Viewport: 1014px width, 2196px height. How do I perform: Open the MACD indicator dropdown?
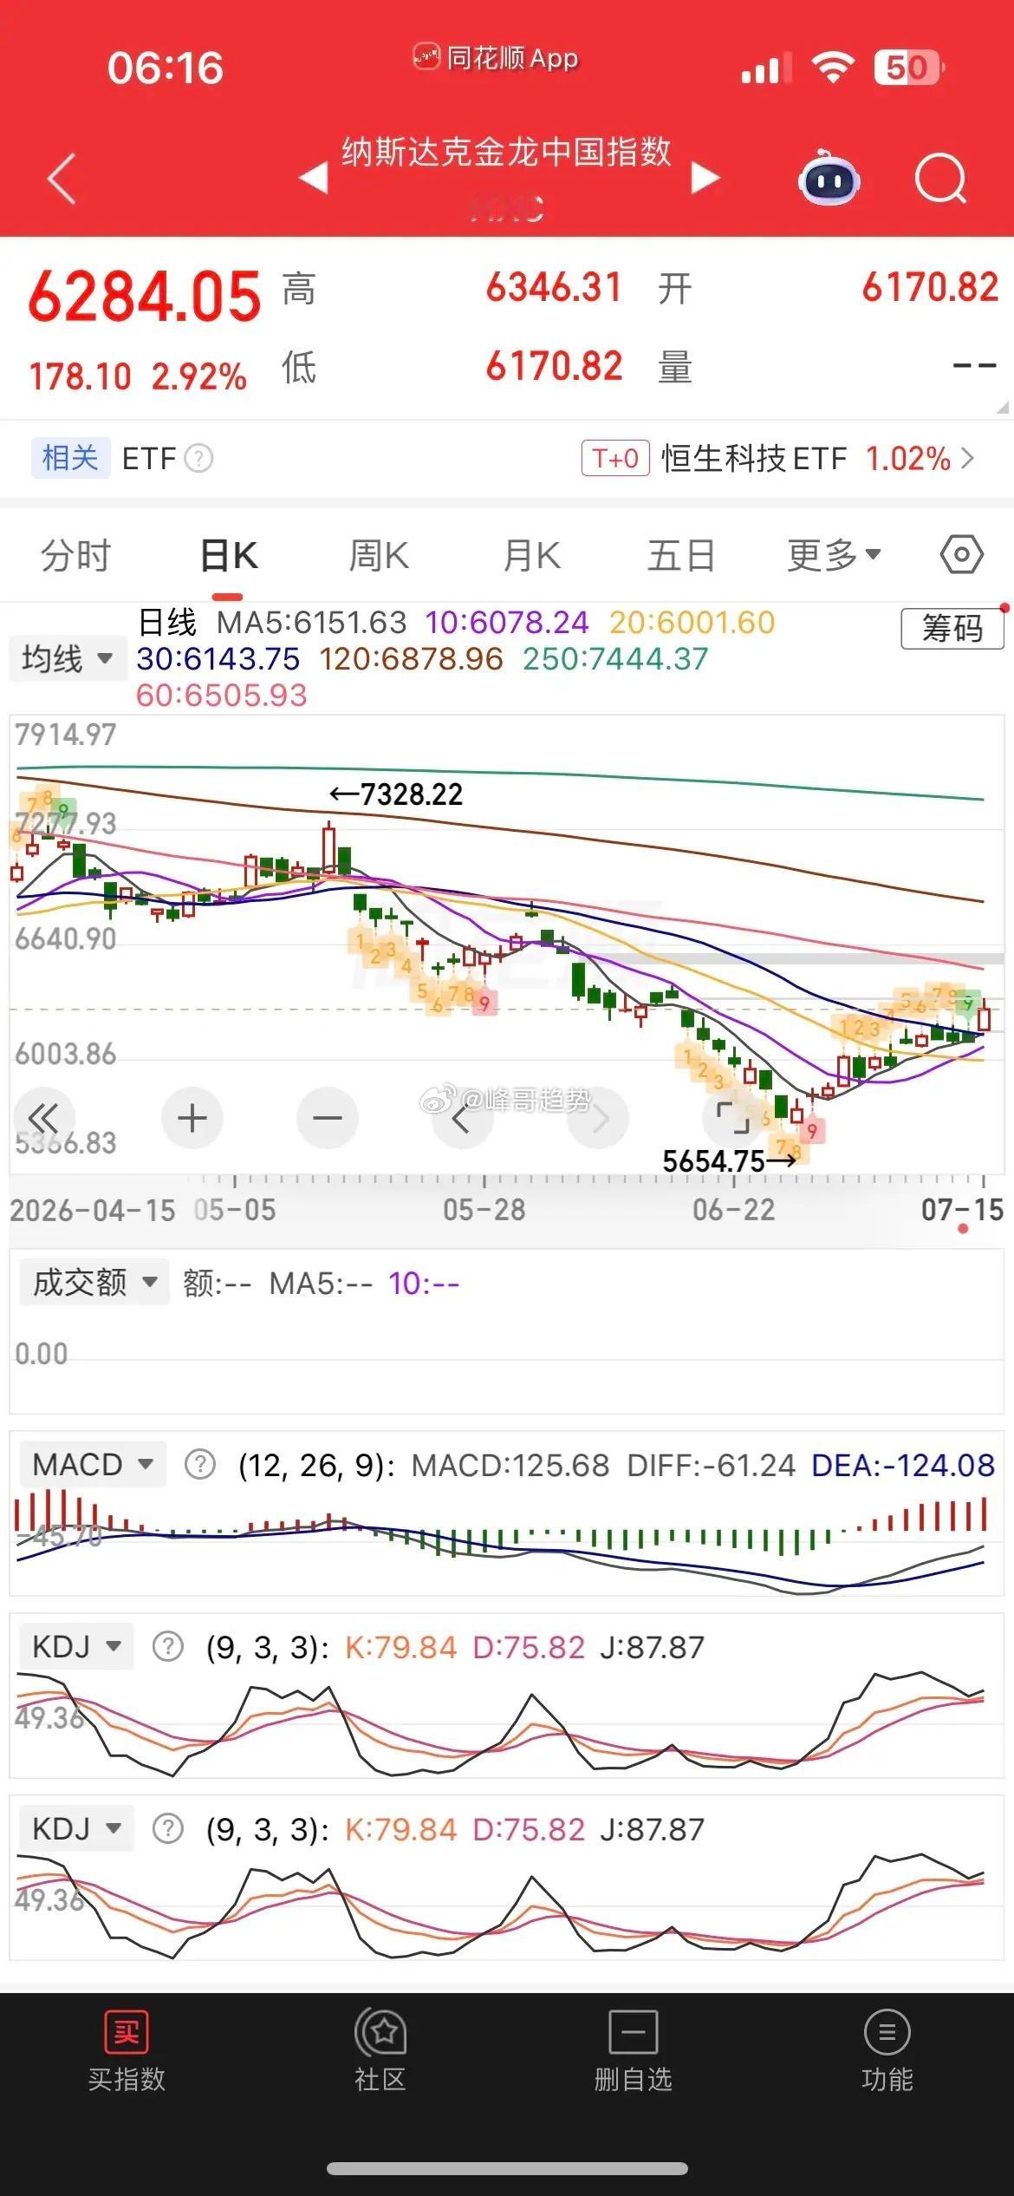click(93, 1465)
